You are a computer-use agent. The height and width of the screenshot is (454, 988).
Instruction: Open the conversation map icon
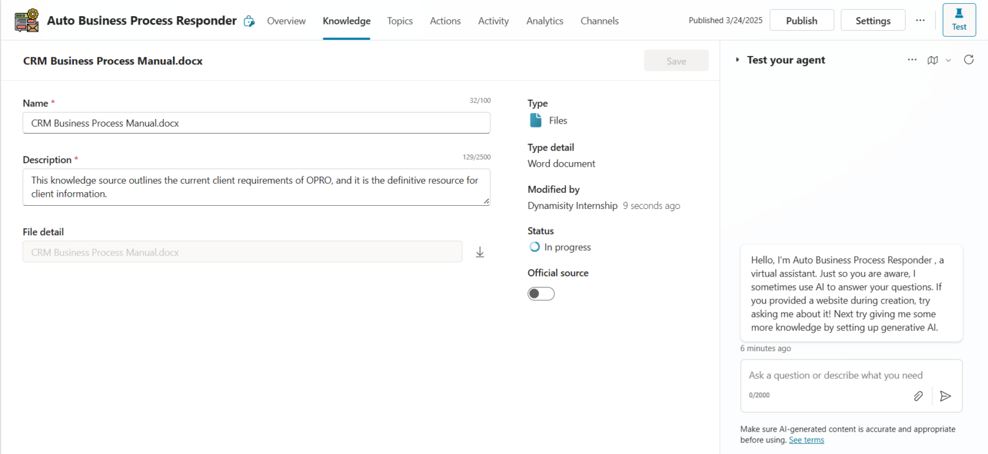[932, 60]
